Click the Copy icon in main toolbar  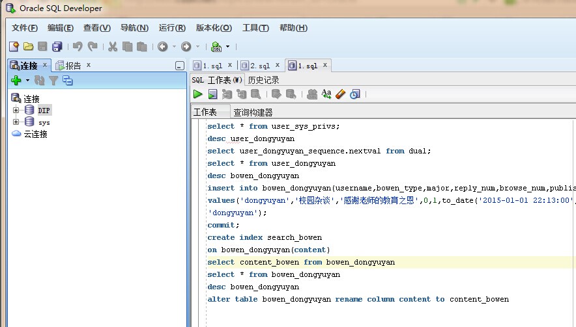point(127,47)
